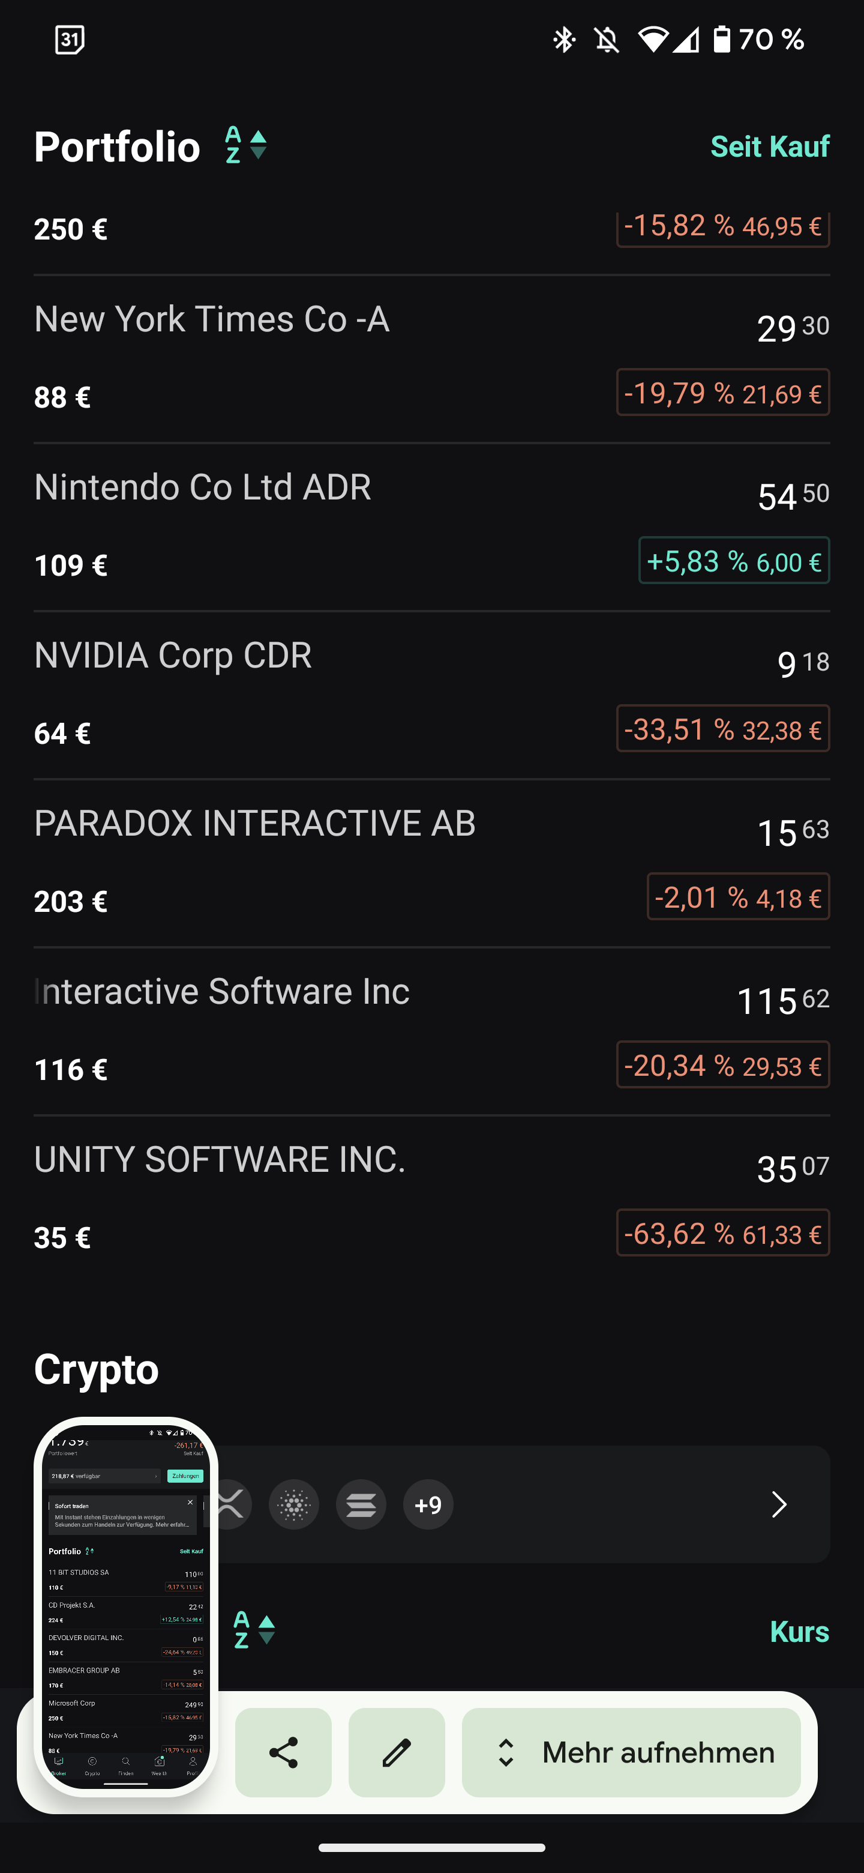
Task: Open the calendar notification icon in the status bar
Action: tap(70, 39)
